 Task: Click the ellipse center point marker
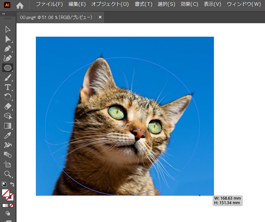(122, 126)
